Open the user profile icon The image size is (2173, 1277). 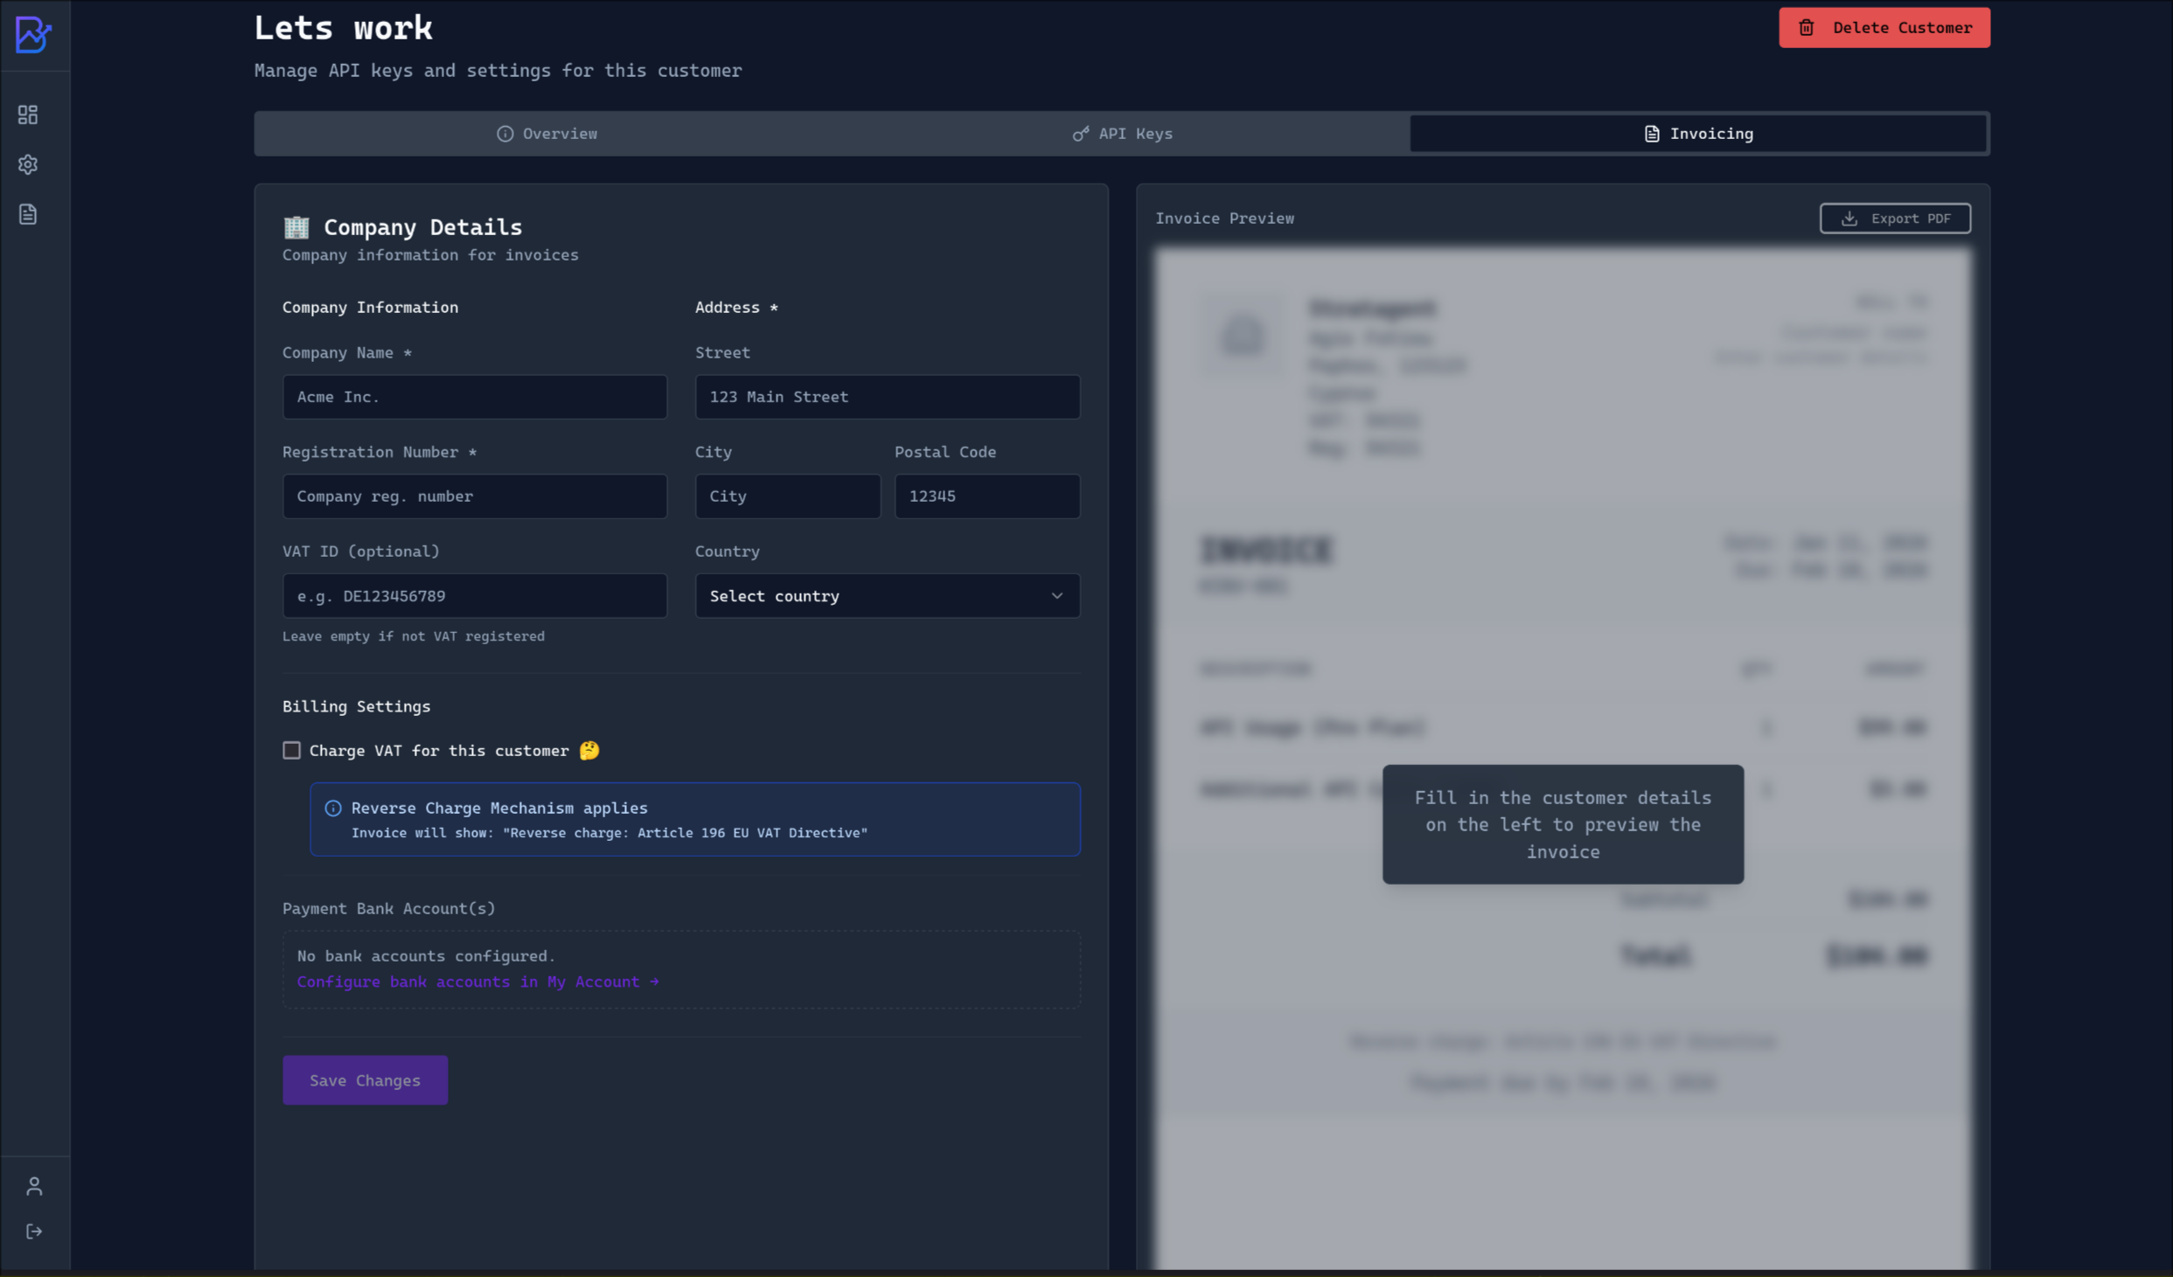(x=34, y=1185)
